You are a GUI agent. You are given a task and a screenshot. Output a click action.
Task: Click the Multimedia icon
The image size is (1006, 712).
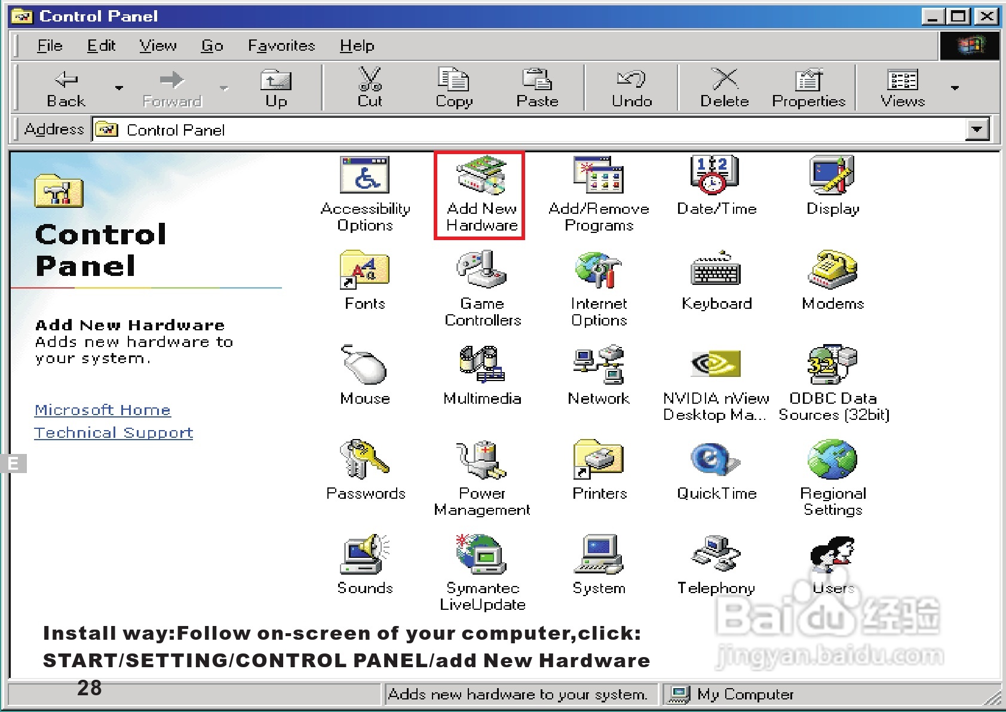coord(481,364)
